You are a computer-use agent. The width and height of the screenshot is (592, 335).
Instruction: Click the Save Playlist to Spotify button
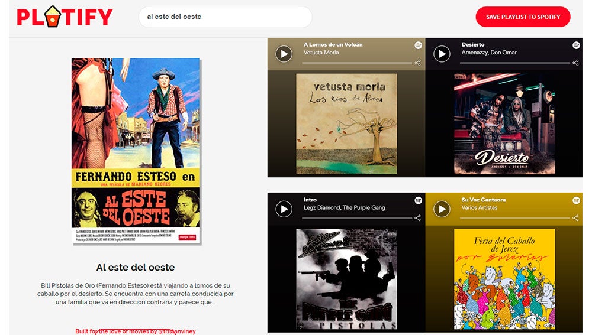point(523,17)
